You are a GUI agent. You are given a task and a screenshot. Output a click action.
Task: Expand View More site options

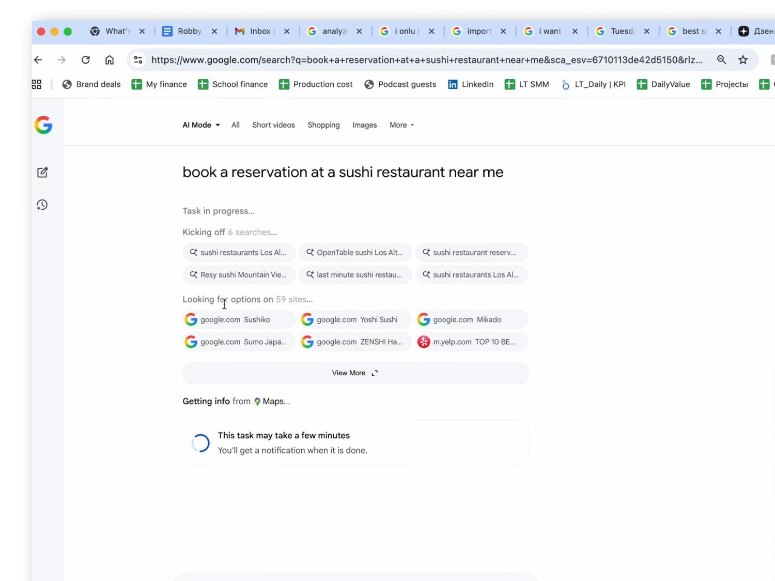355,373
